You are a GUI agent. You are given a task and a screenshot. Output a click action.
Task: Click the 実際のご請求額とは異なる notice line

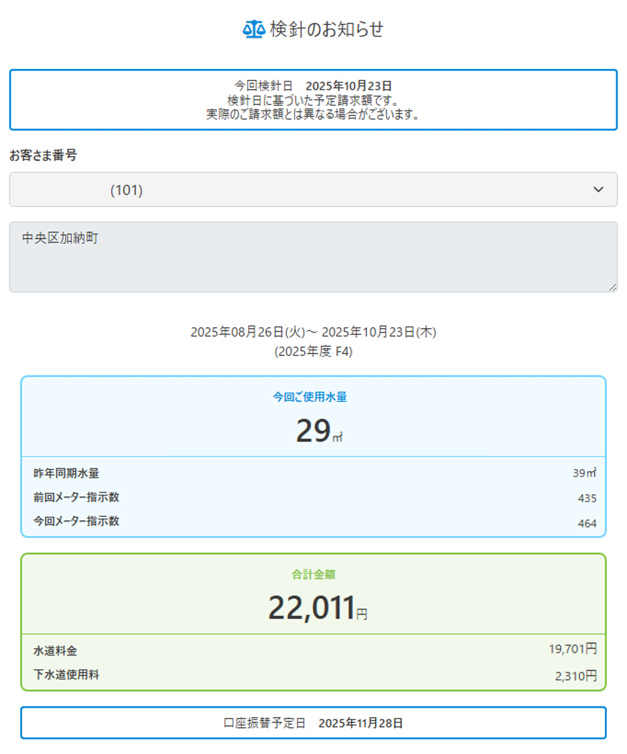click(x=313, y=115)
